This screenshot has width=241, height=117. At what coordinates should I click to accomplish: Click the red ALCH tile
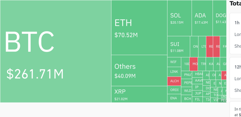point(174,81)
